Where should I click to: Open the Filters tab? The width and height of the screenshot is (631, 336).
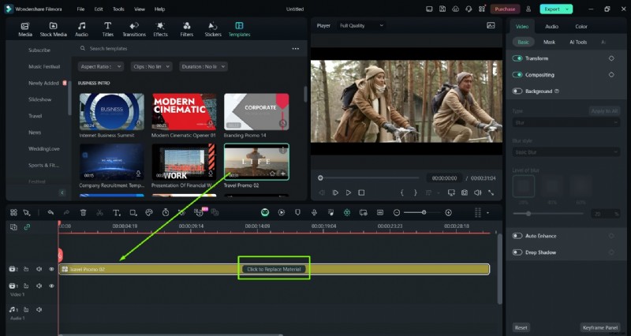[x=186, y=29]
